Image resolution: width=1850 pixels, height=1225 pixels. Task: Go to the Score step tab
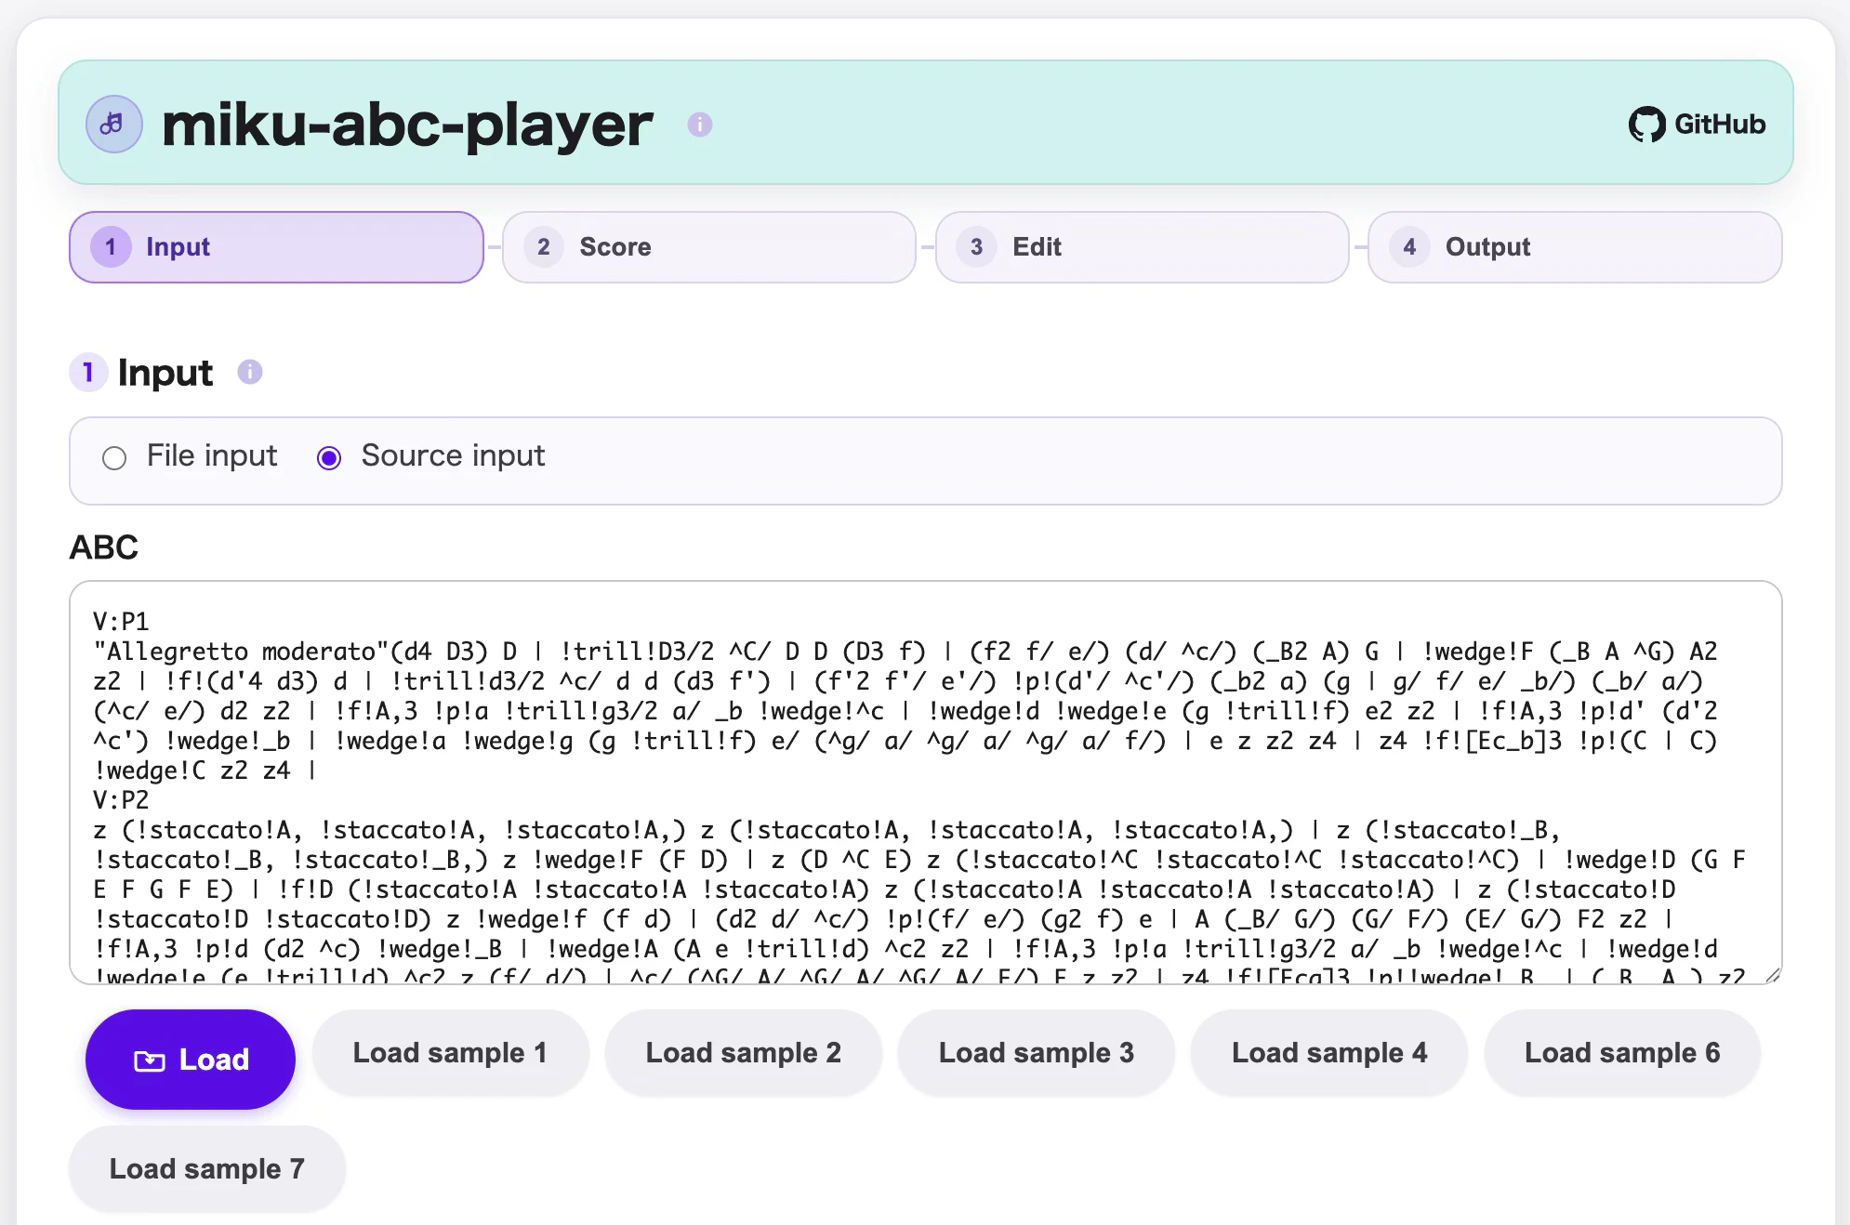(709, 247)
